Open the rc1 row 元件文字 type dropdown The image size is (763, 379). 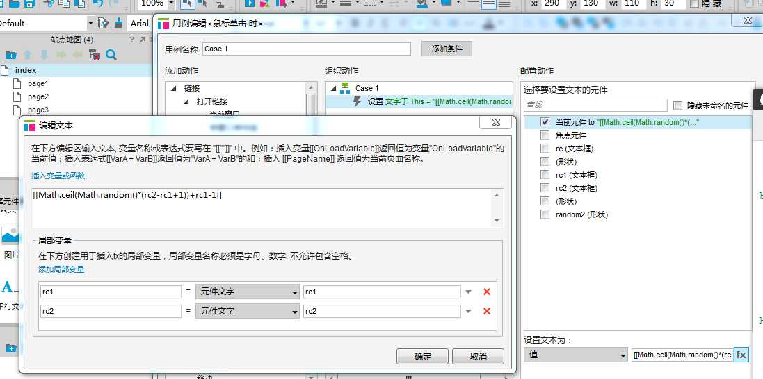pos(248,292)
